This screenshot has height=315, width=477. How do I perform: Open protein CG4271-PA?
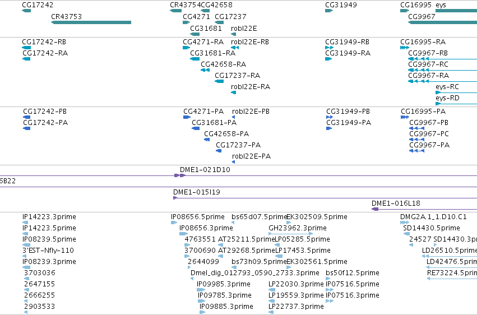(203, 112)
